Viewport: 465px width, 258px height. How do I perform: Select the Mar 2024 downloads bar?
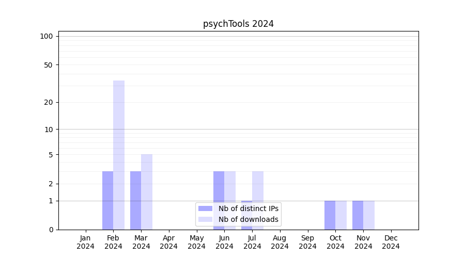coord(147,191)
